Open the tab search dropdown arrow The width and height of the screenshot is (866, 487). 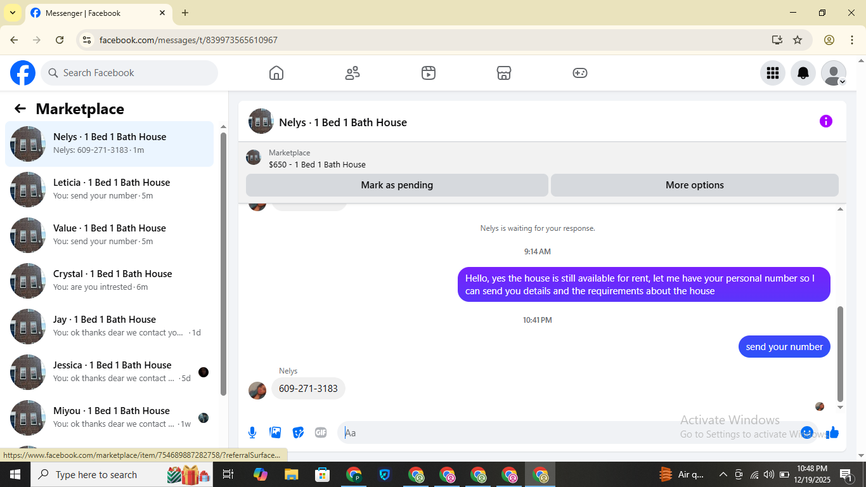click(x=12, y=13)
